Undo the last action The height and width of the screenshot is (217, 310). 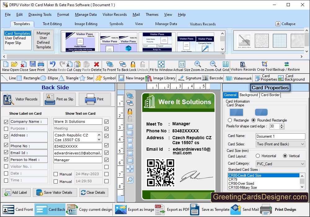52,64
